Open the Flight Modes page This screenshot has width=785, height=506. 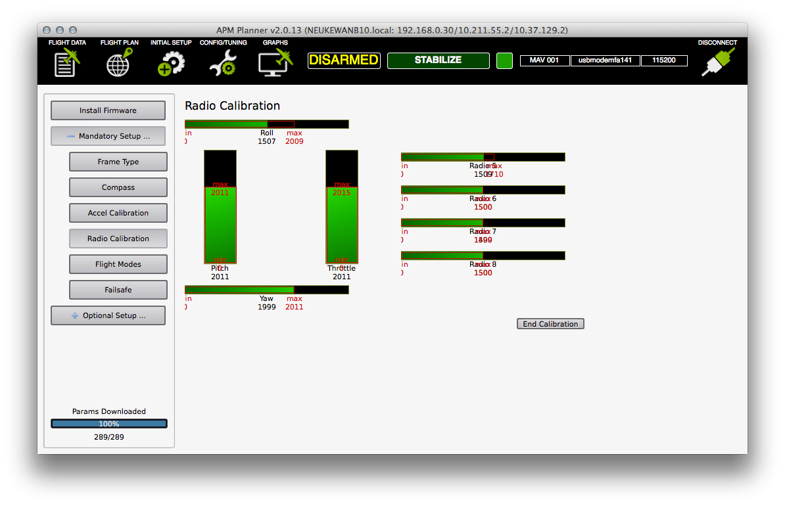pyautogui.click(x=118, y=264)
